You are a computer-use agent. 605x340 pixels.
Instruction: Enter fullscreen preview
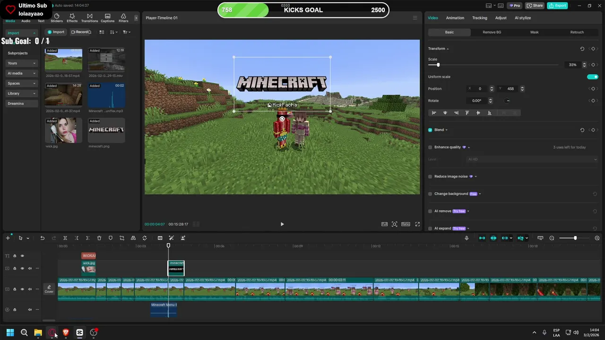click(417, 224)
